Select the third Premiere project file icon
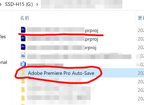Image resolution: width=144 pixels, height=105 pixels. click(23, 47)
